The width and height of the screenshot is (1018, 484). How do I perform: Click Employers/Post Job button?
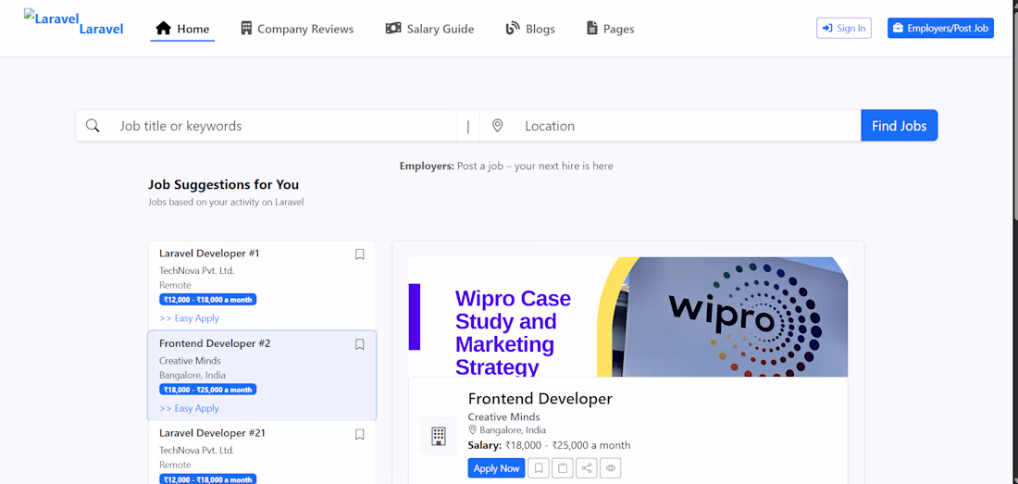coord(941,28)
